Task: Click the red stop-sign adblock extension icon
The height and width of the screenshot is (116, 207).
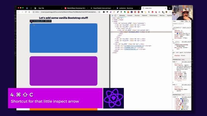Action: [x=138, y=12]
